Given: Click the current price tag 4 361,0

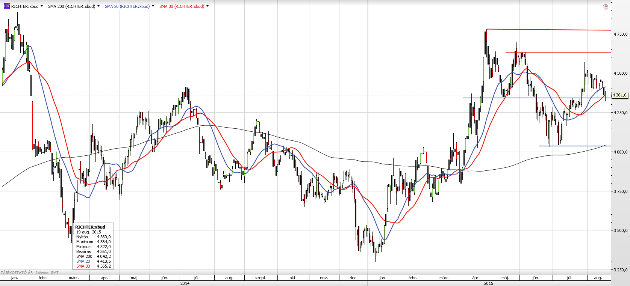Looking at the screenshot, I should click(x=620, y=95).
